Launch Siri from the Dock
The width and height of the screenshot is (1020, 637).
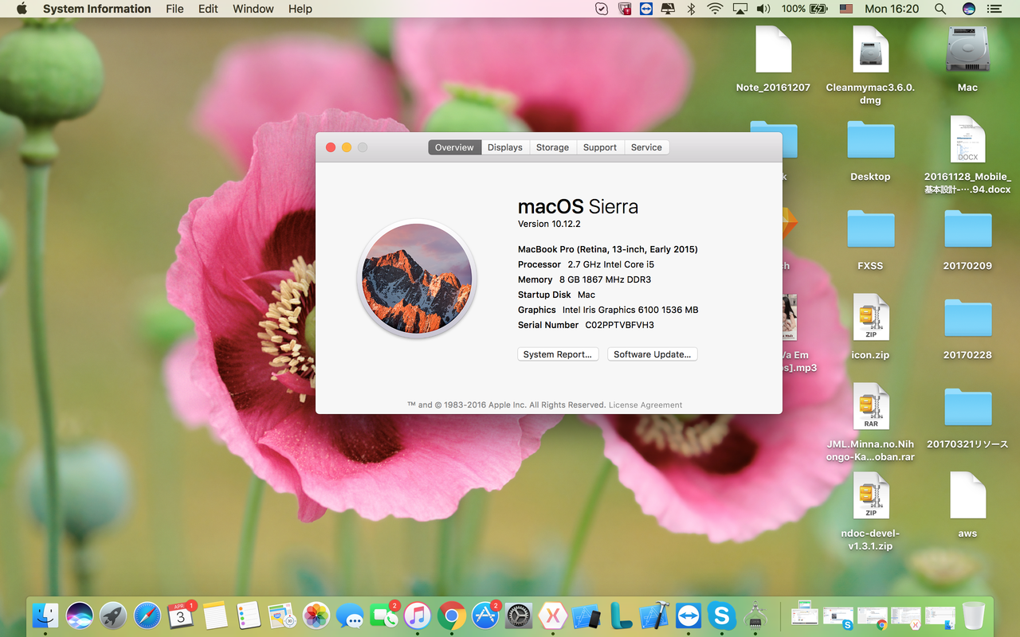[x=80, y=615]
